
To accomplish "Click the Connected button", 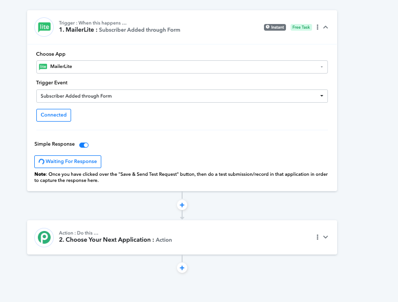I will tap(54, 115).
